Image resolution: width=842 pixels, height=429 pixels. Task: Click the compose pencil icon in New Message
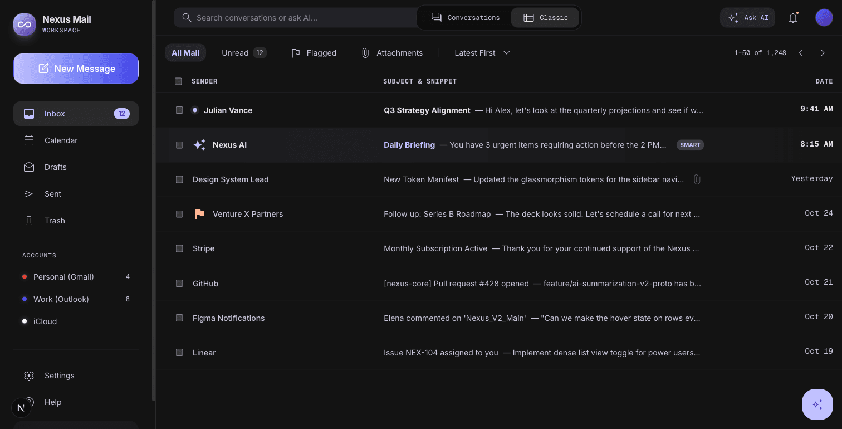pyautogui.click(x=43, y=69)
